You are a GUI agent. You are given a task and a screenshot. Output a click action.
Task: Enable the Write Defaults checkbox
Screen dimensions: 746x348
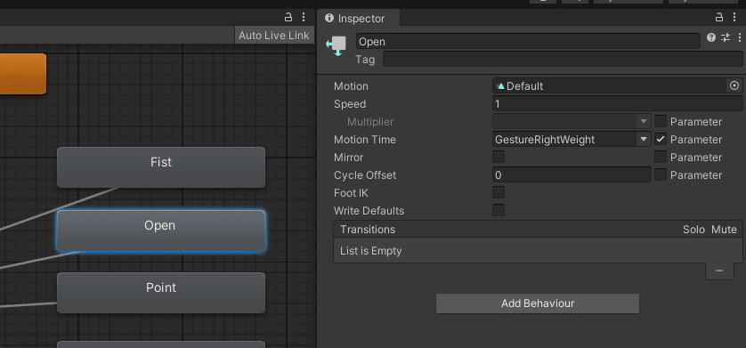coord(499,211)
